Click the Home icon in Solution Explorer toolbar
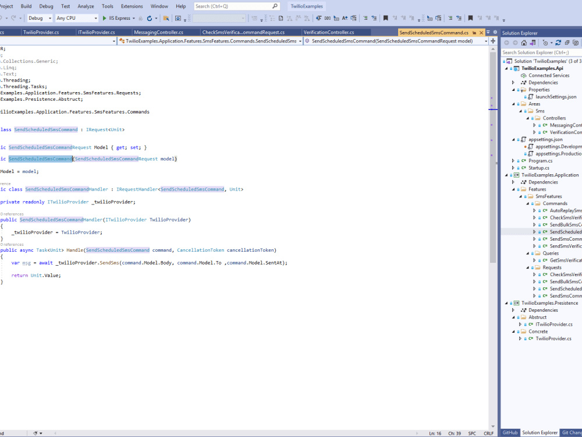Screen dimensions: 582x437 click(524, 43)
